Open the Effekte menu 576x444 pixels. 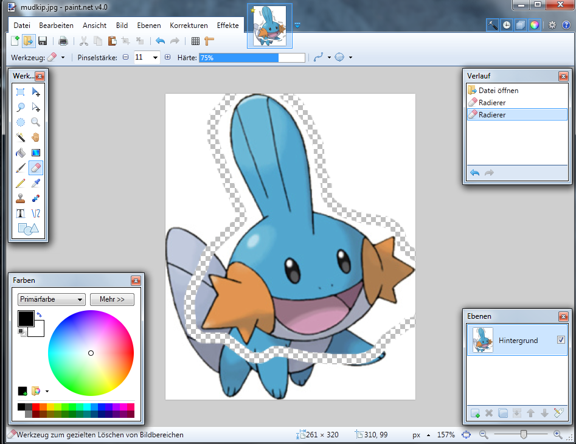(227, 26)
